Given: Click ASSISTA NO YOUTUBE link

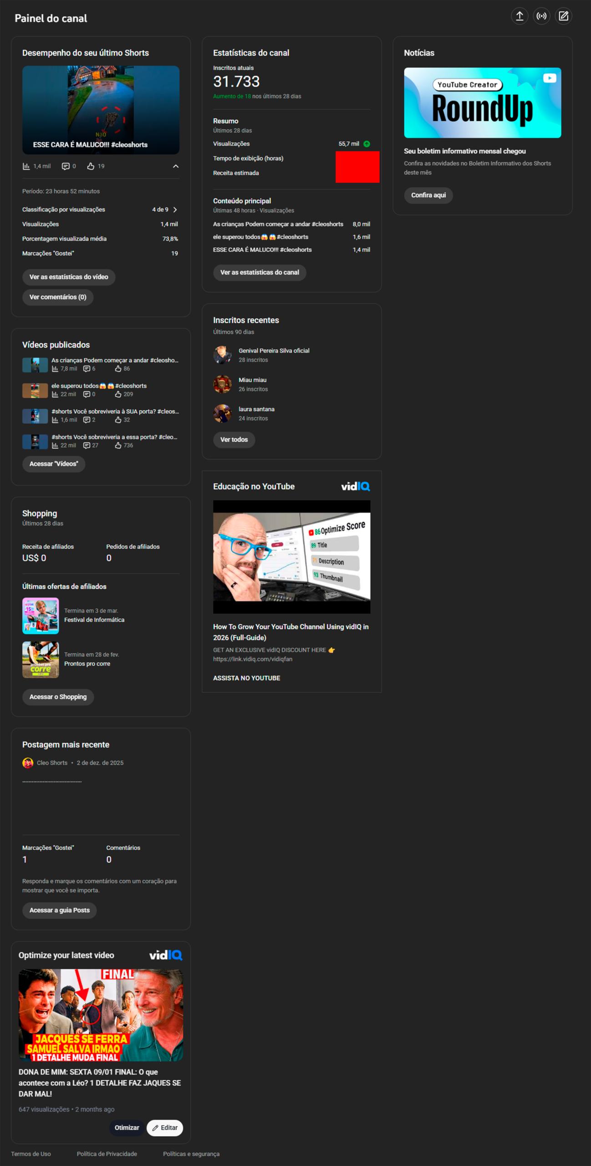Looking at the screenshot, I should (x=246, y=678).
